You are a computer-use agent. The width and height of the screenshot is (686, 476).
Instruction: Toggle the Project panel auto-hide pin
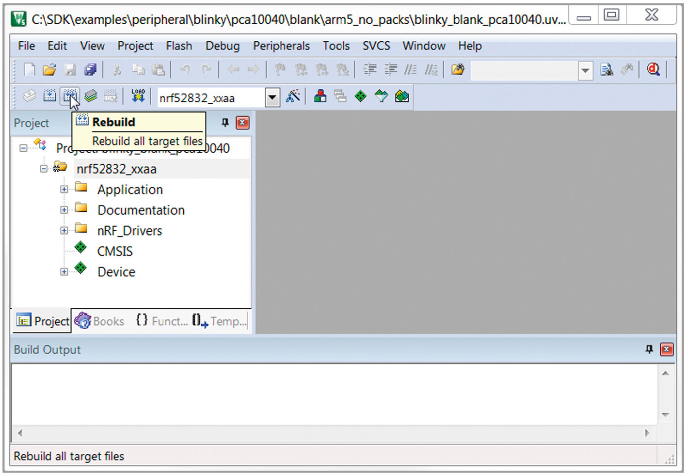225,123
